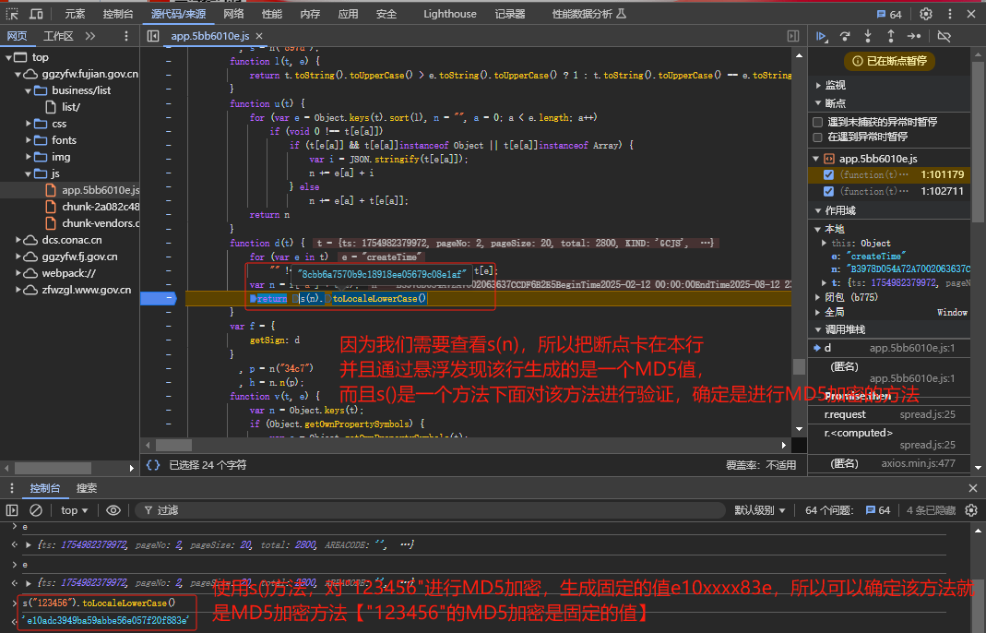Screen dimensions: 986x633
Task: Collapse the js folder
Action: [29, 173]
